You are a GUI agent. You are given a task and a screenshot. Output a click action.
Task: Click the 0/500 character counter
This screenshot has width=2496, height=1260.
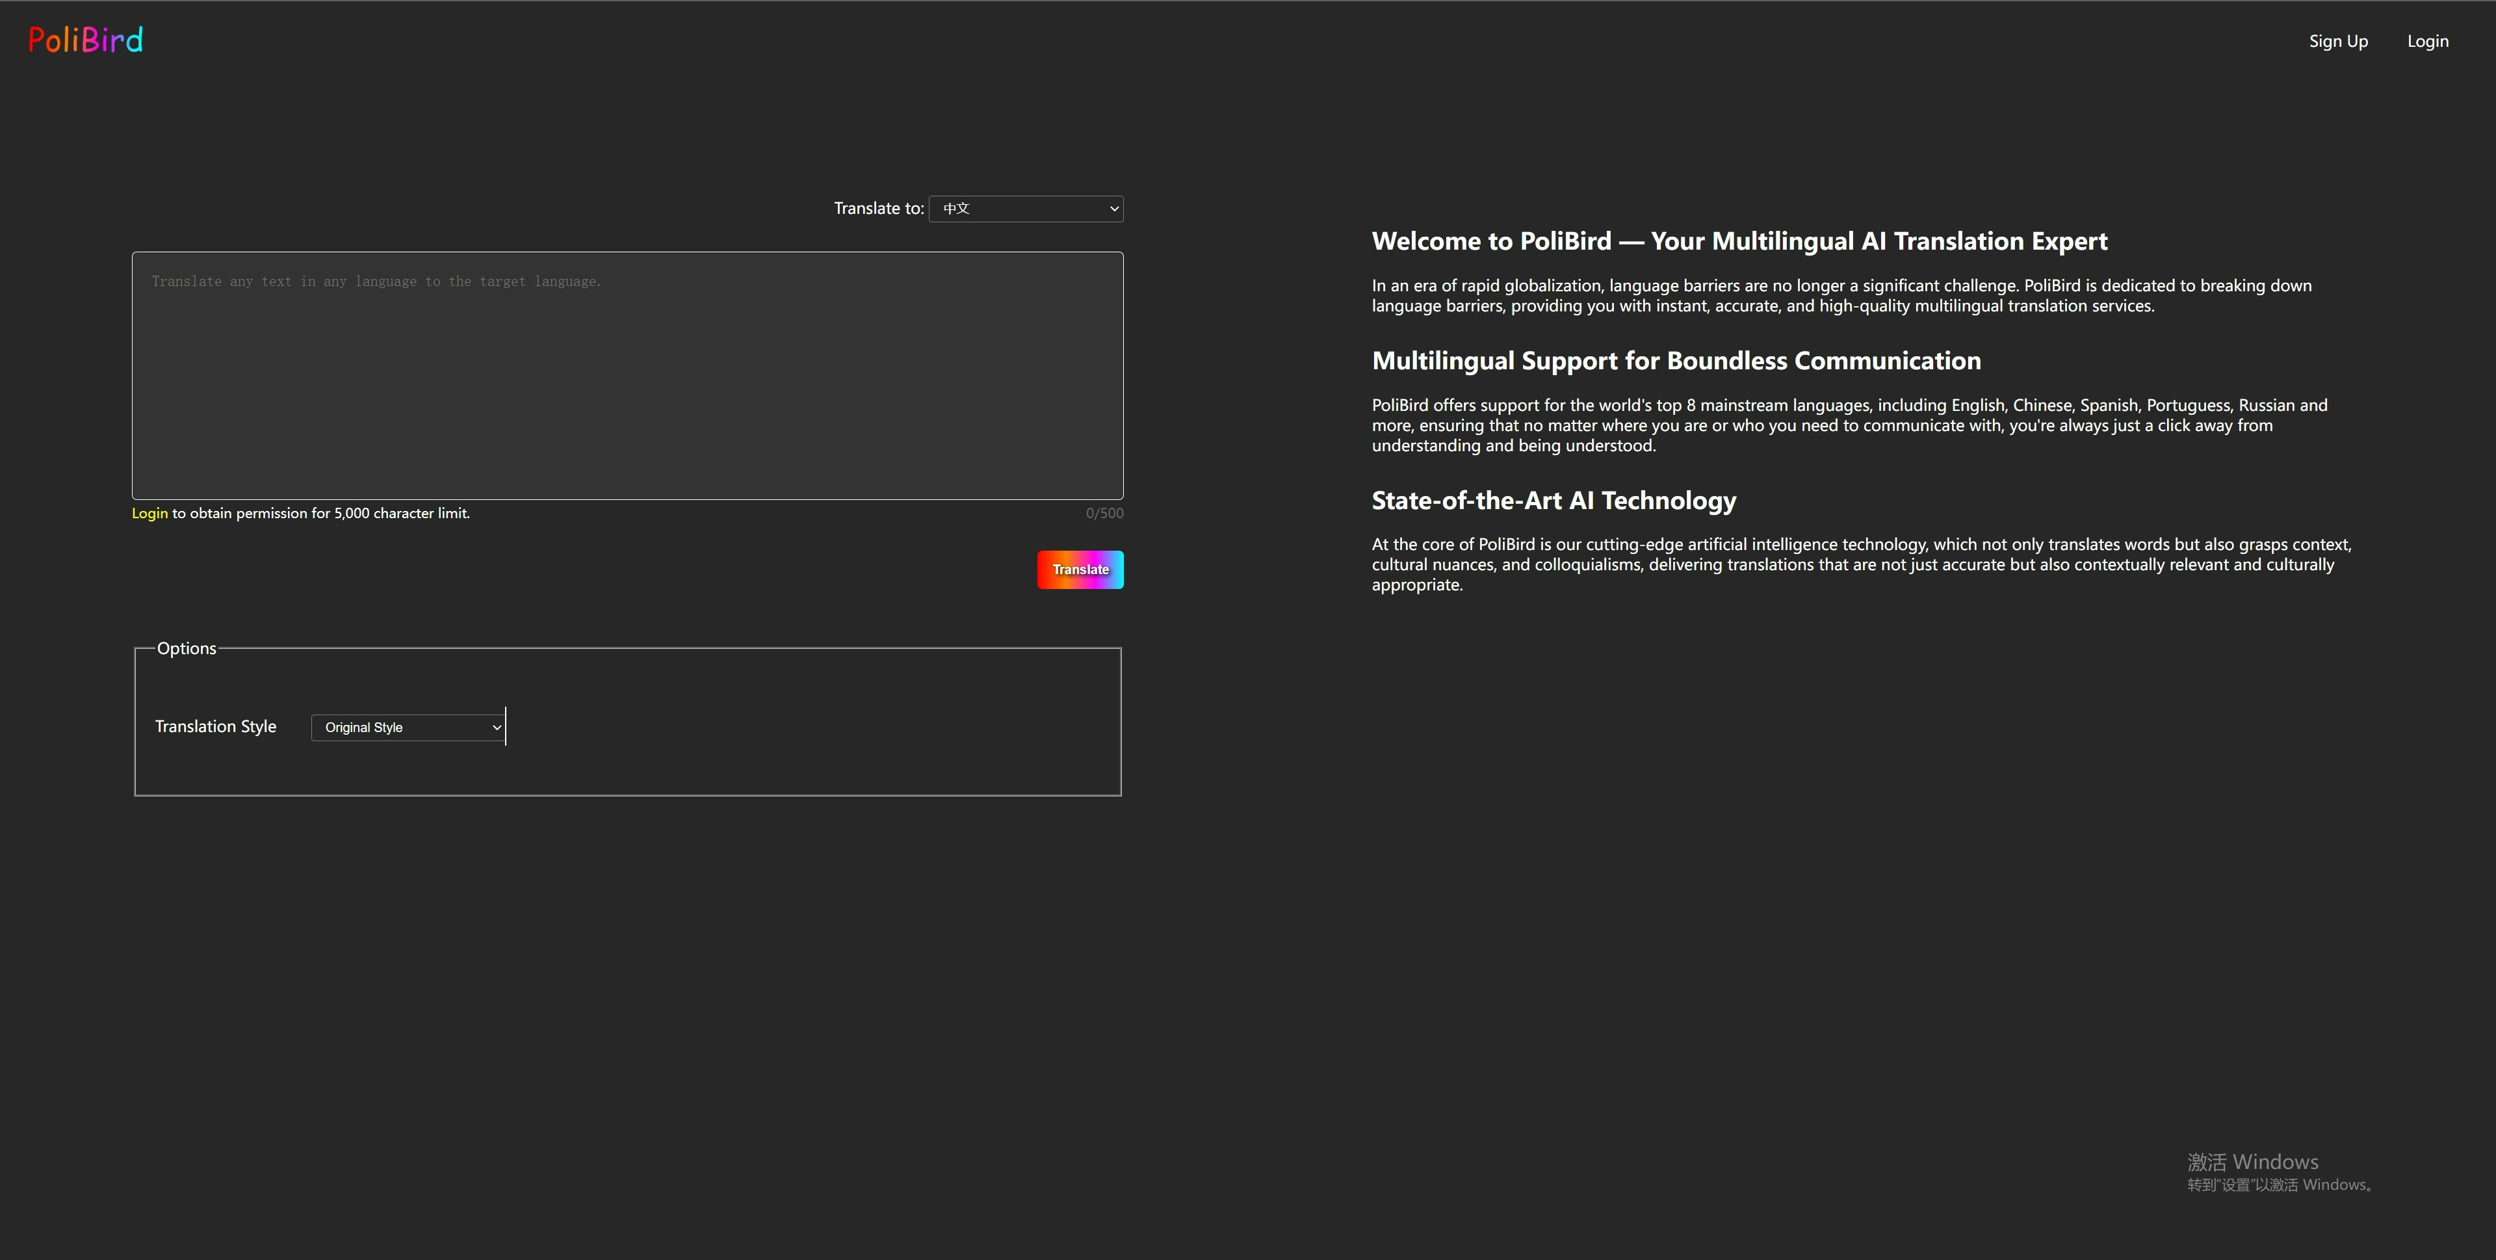[1104, 514]
